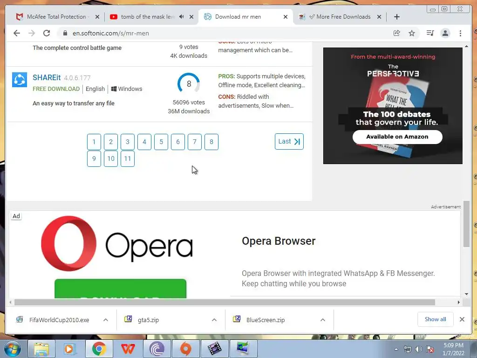Click the taskbar clock showing 5:09 PM
This screenshot has height=358, width=477.
[x=454, y=349]
